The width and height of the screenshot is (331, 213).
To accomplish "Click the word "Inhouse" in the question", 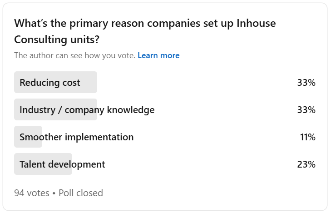I will point(256,23).
